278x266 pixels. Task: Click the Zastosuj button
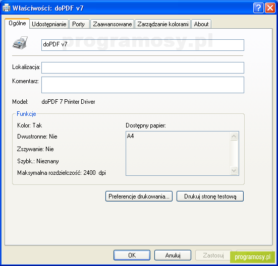(213, 255)
